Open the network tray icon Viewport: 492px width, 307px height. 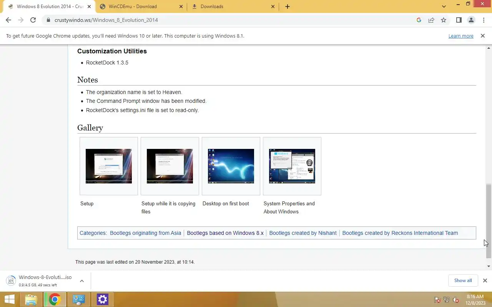tap(447, 300)
